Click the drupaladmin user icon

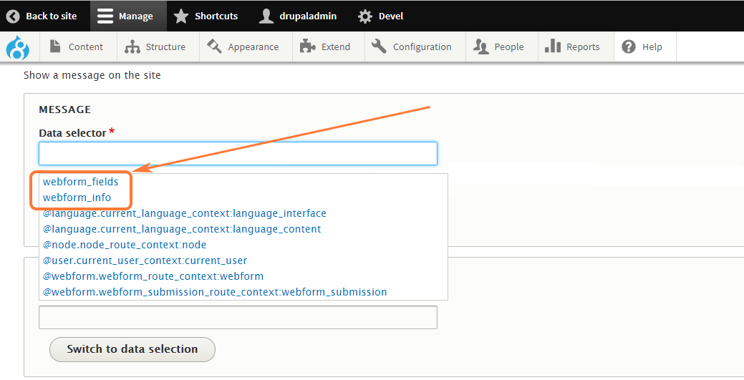pos(266,16)
